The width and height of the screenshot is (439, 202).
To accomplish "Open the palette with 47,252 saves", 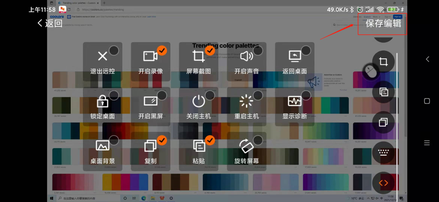I will coord(75,80).
